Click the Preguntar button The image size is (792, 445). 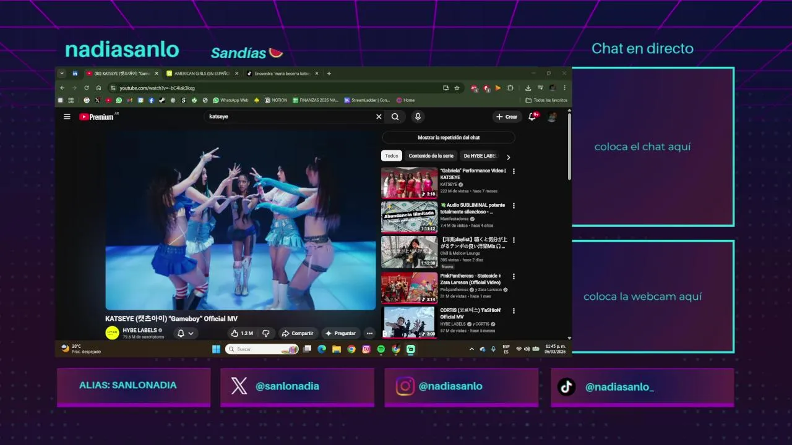point(340,333)
